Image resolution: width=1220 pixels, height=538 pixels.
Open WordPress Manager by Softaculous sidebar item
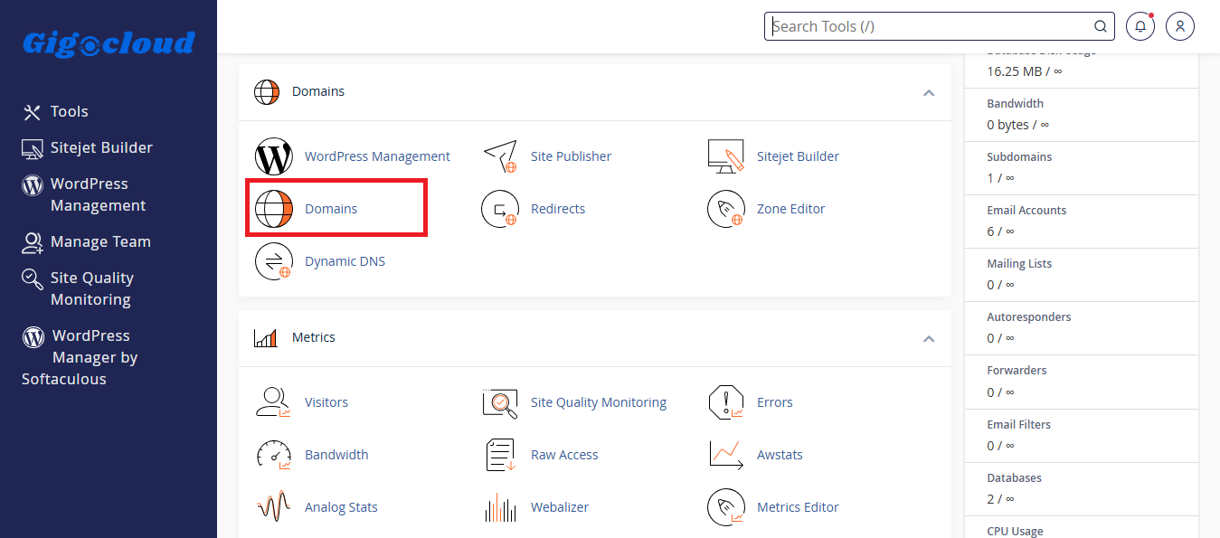(x=80, y=357)
